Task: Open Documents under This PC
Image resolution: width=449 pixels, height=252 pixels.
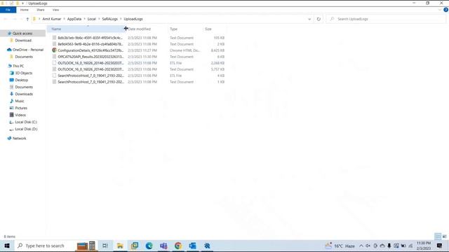Action: coord(24,87)
